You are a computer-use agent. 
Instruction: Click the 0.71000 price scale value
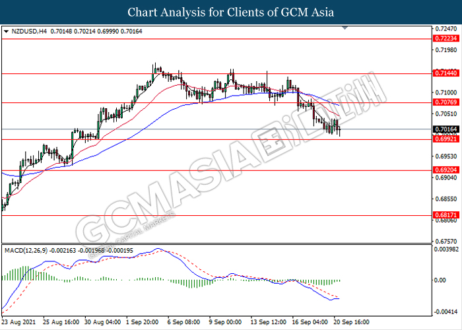(x=446, y=92)
